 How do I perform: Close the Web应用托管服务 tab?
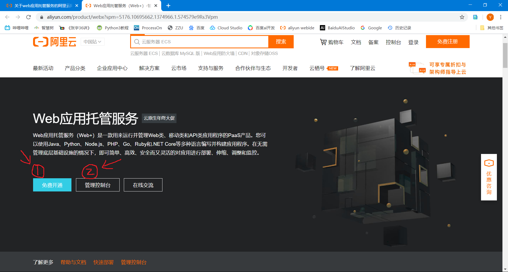coord(156,6)
